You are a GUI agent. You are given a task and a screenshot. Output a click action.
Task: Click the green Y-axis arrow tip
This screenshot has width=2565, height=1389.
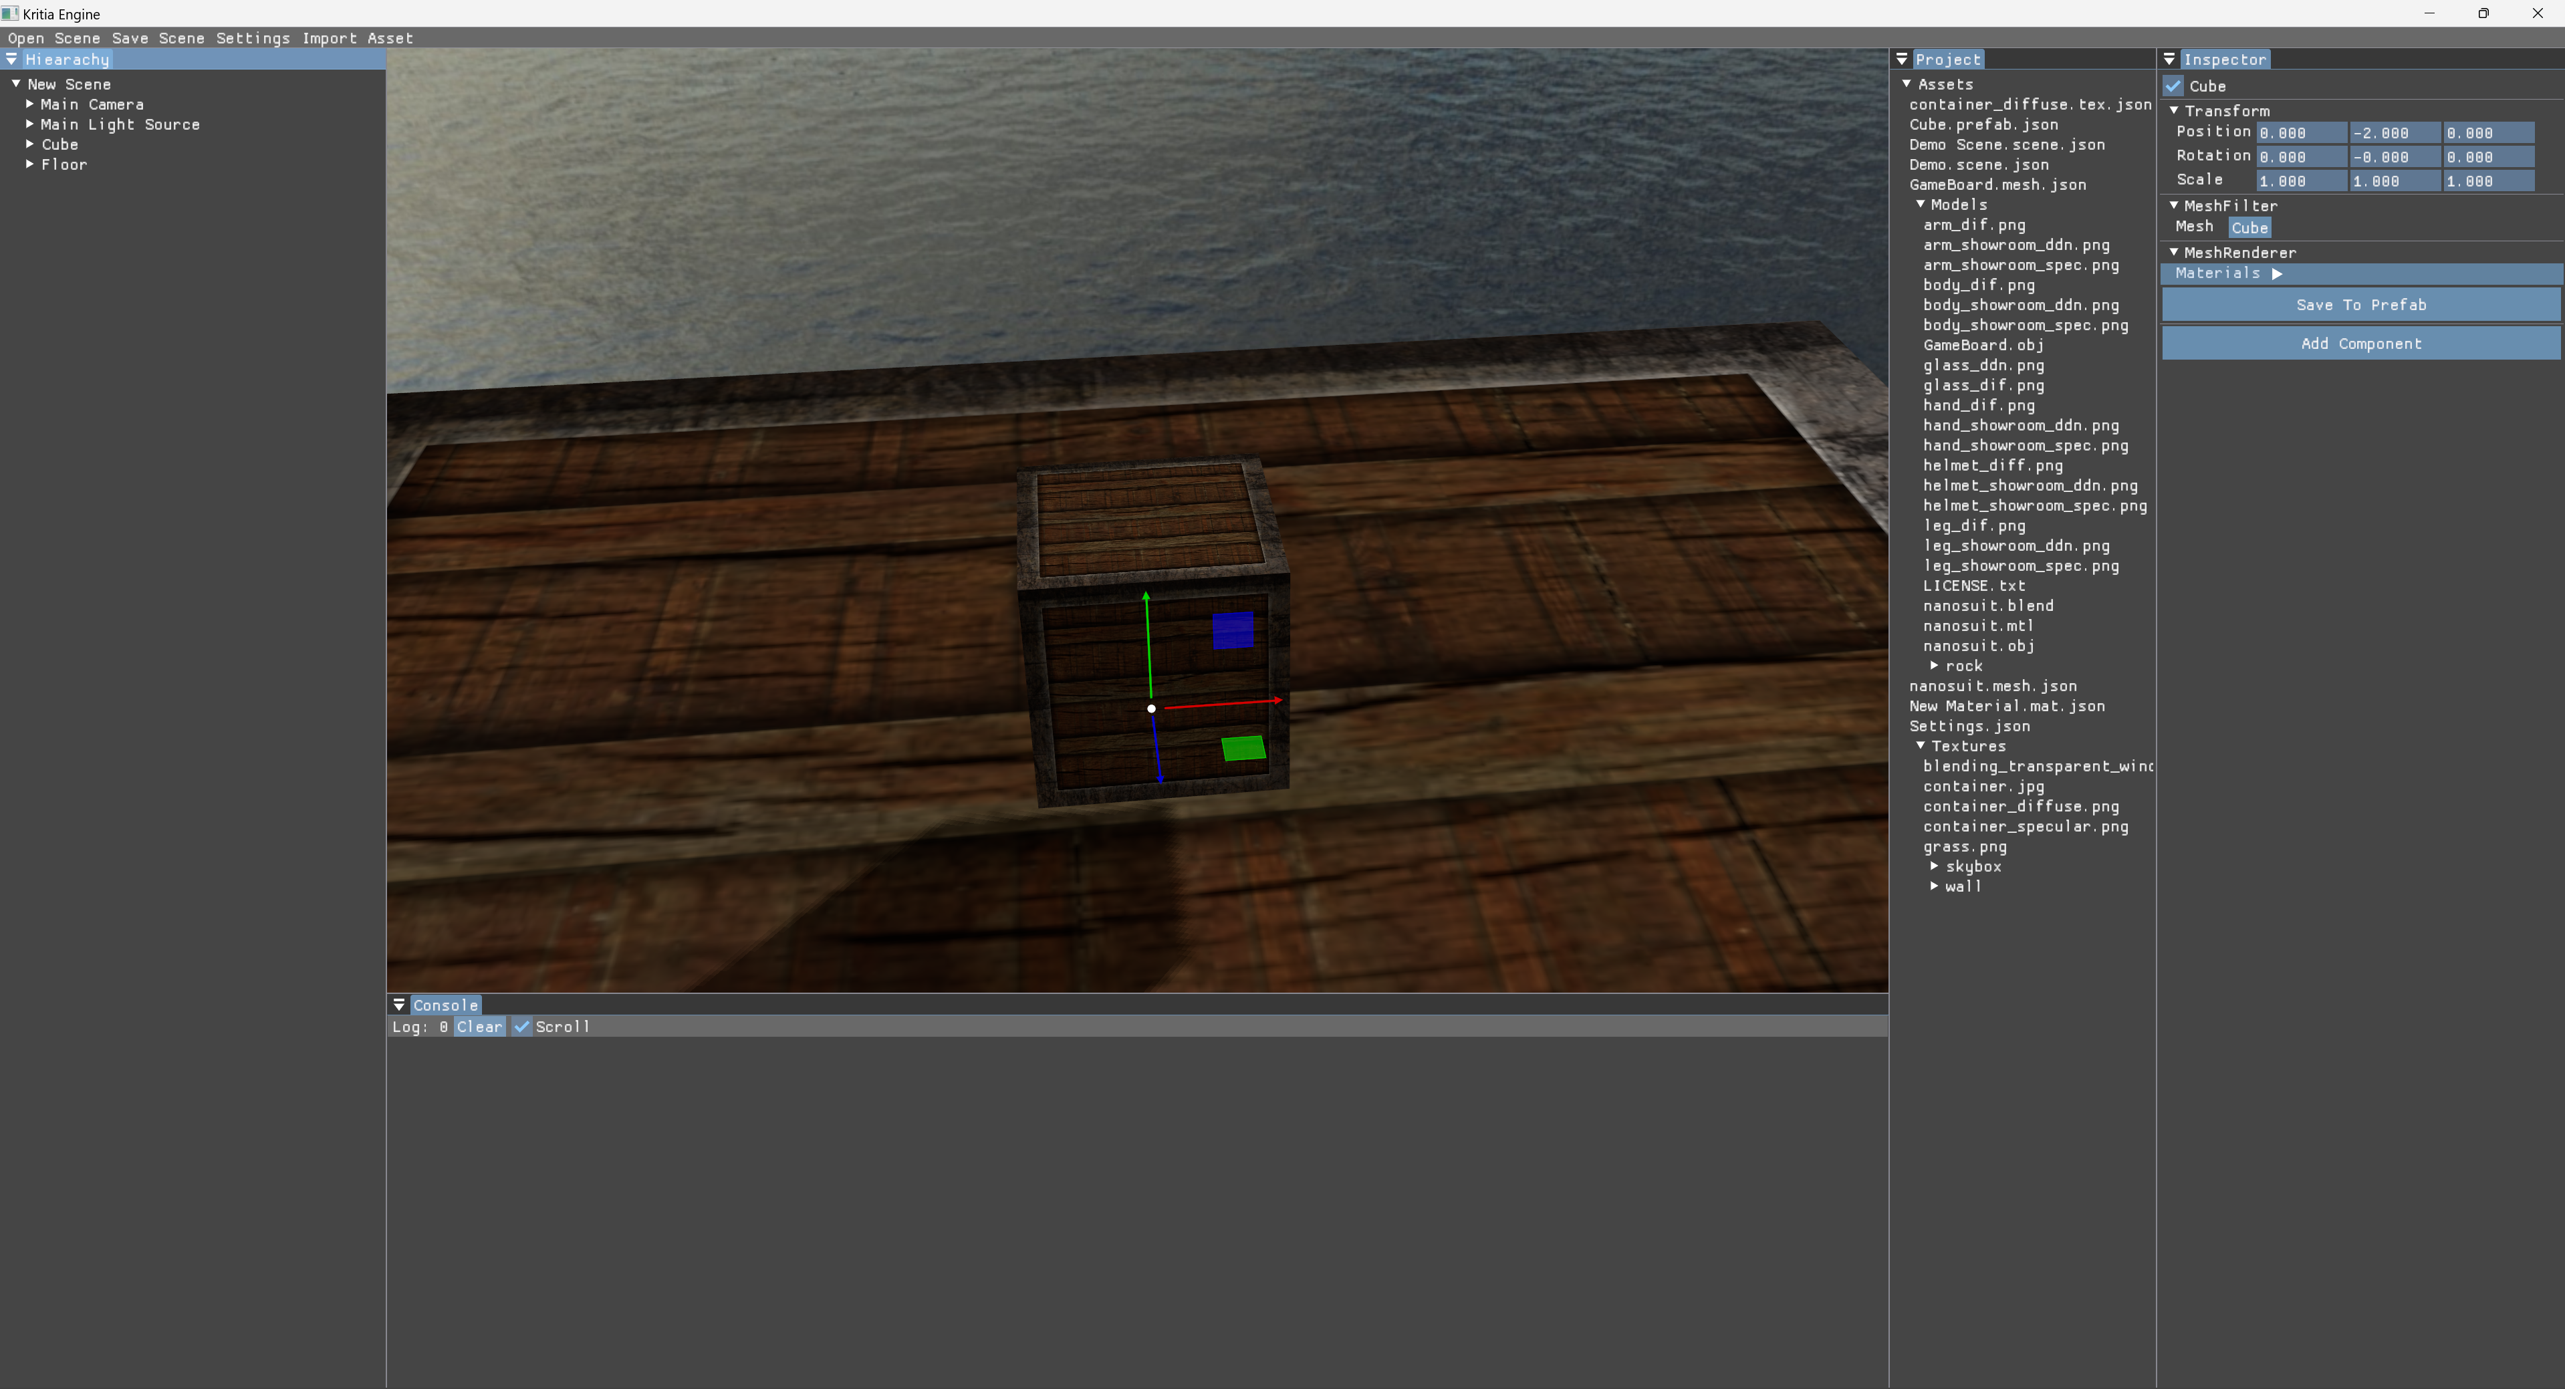coord(1146,596)
